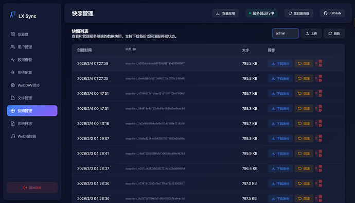This screenshot has height=203, width=355.
Task: Click the 安装应用 install app button
Action: point(225,13)
